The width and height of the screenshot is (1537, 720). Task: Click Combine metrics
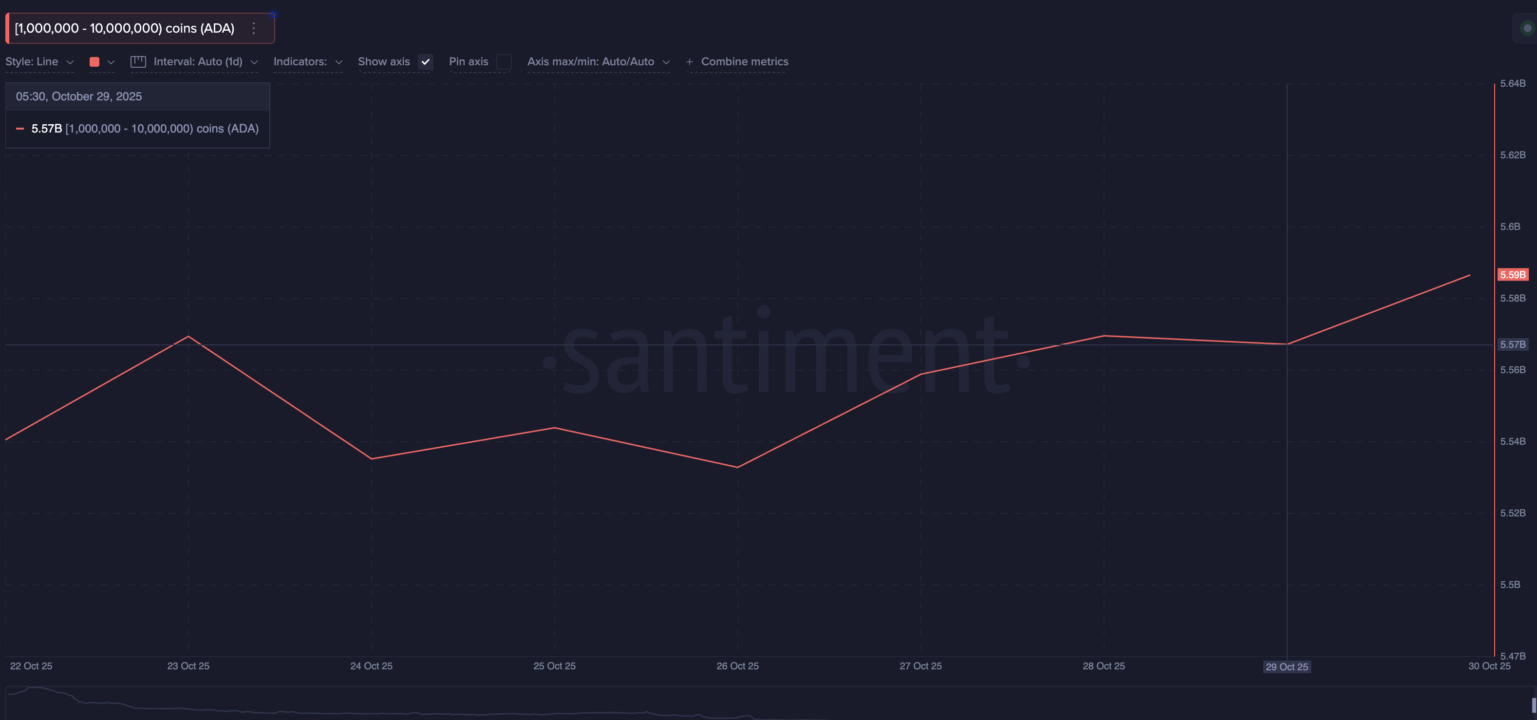tap(745, 61)
